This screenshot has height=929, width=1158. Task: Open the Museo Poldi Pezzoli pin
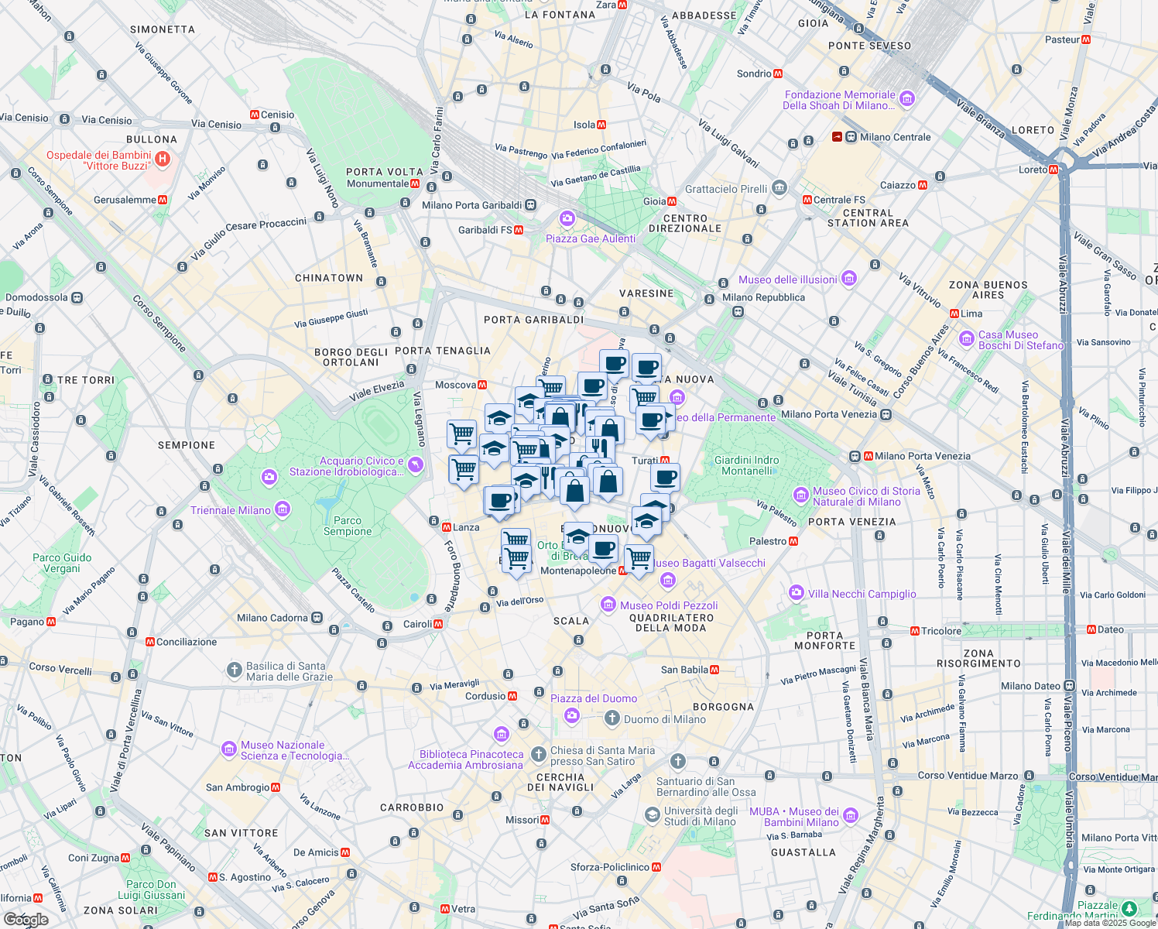click(x=608, y=604)
